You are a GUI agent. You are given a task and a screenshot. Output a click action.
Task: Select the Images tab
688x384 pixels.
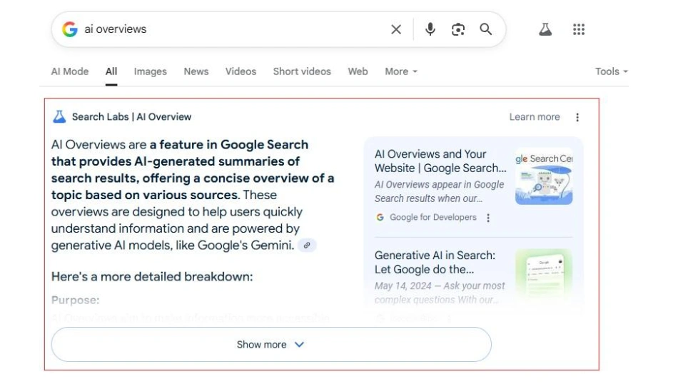[150, 71]
